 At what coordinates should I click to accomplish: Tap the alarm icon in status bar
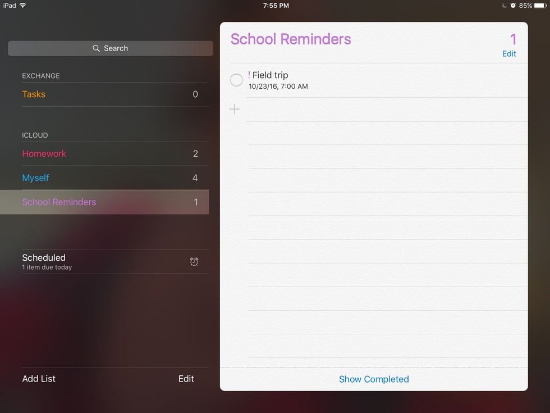point(513,5)
